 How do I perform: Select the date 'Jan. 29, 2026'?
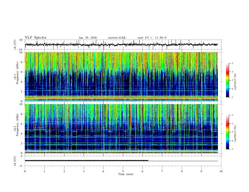coord(88,38)
